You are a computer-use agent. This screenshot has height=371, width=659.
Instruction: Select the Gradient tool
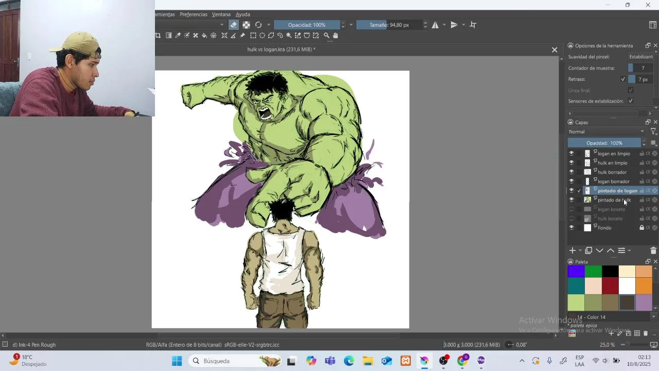tap(169, 36)
